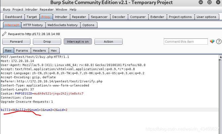Click the num2=2 parameter in body
Screen dimensions: 222x134
point(50,110)
